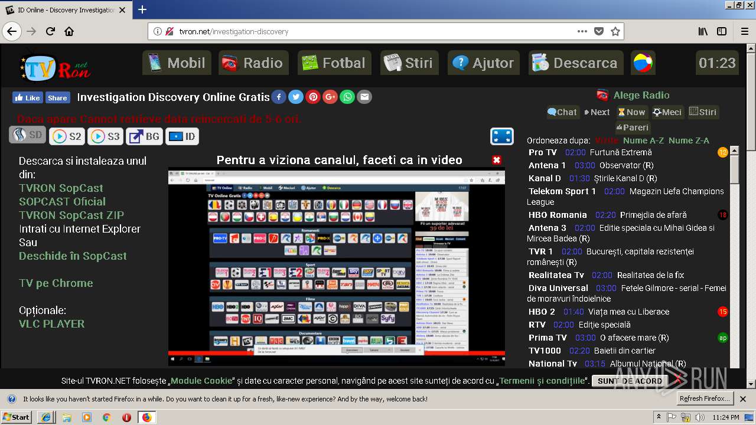Viewport: 756px width, 425px height.
Task: Share on Pinterest round icon
Action: click(x=313, y=97)
